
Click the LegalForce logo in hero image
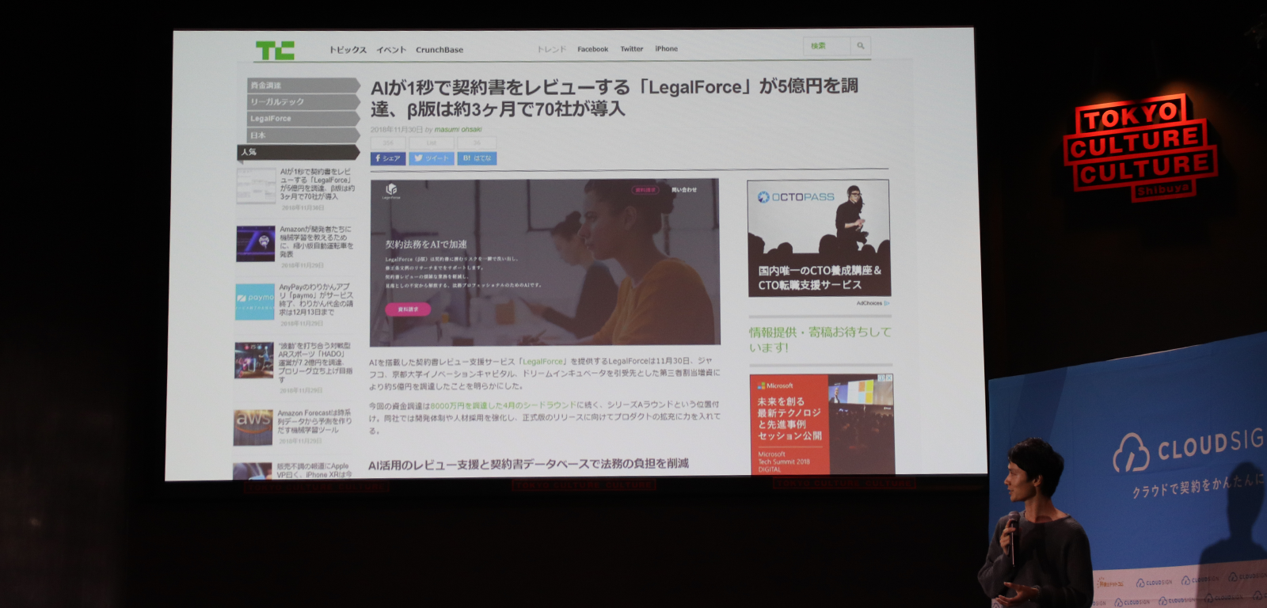390,191
